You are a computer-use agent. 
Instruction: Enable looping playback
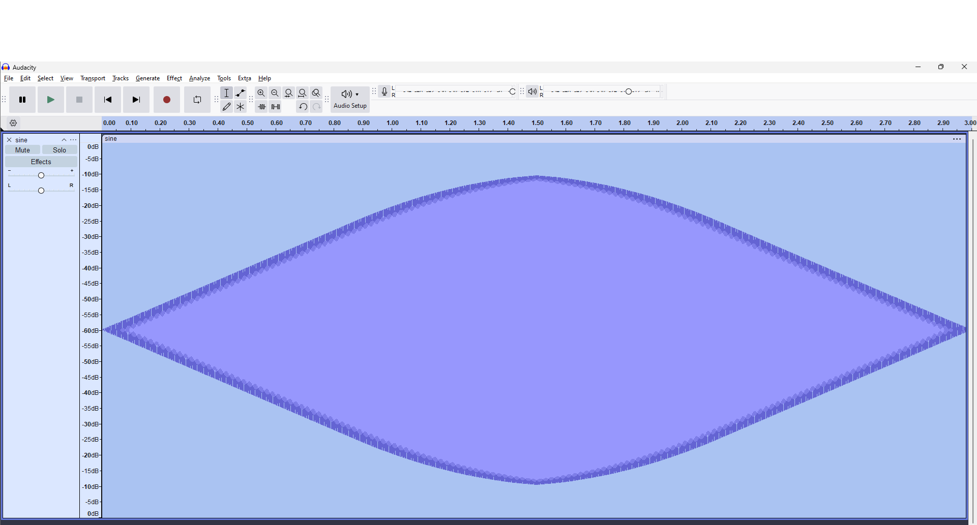click(197, 100)
